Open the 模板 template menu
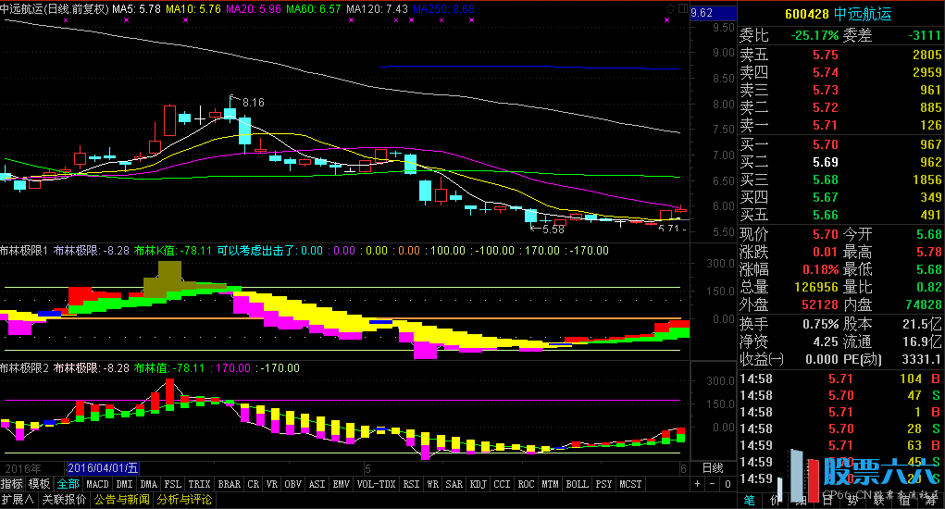945x509 pixels. pos(40,484)
